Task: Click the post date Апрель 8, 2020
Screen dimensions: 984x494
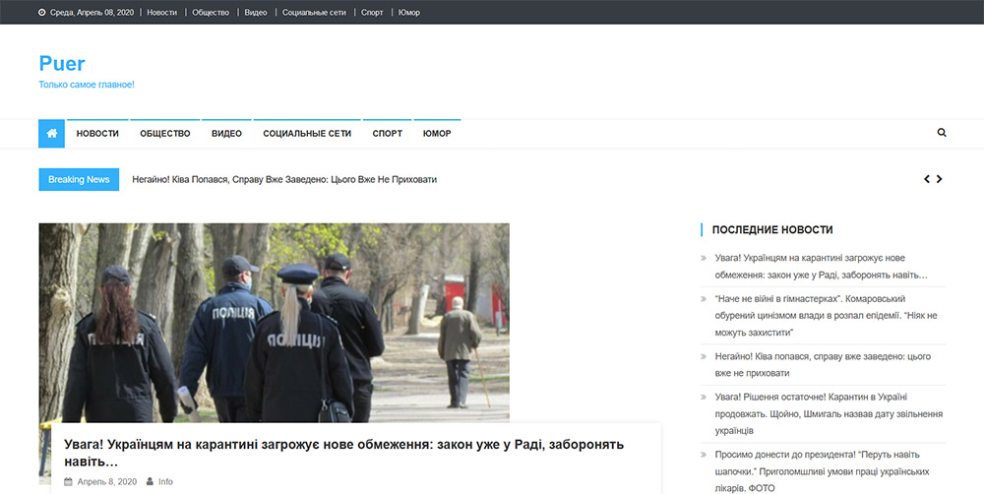Action: [106, 482]
